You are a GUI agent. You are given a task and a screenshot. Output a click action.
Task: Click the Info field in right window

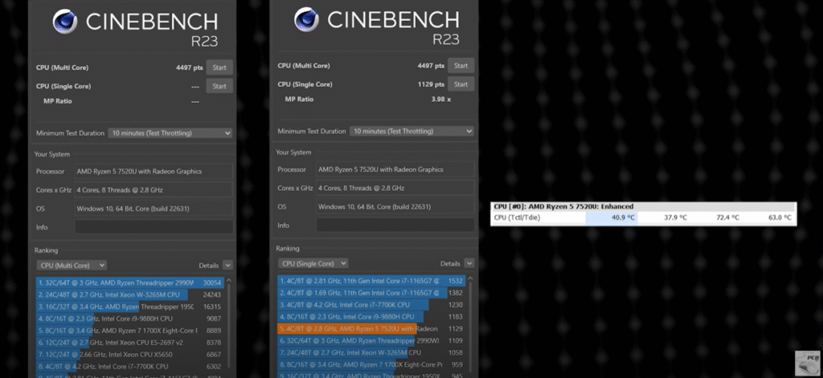click(x=395, y=225)
